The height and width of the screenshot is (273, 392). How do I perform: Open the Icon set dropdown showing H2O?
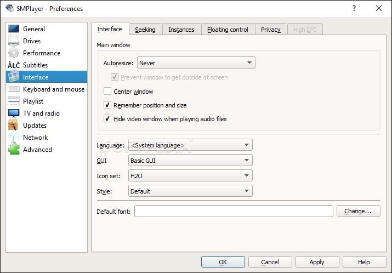click(x=190, y=176)
